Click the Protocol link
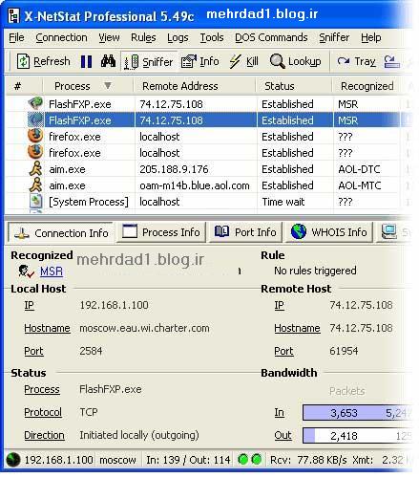This screenshot has width=419, height=478. click(43, 412)
